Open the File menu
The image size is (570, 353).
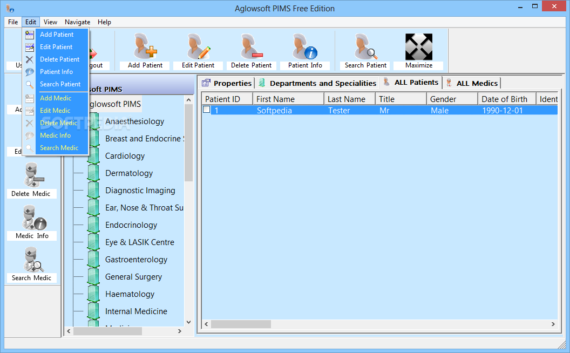13,22
